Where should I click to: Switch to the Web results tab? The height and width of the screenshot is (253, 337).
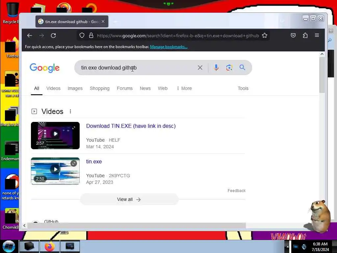coord(163,88)
